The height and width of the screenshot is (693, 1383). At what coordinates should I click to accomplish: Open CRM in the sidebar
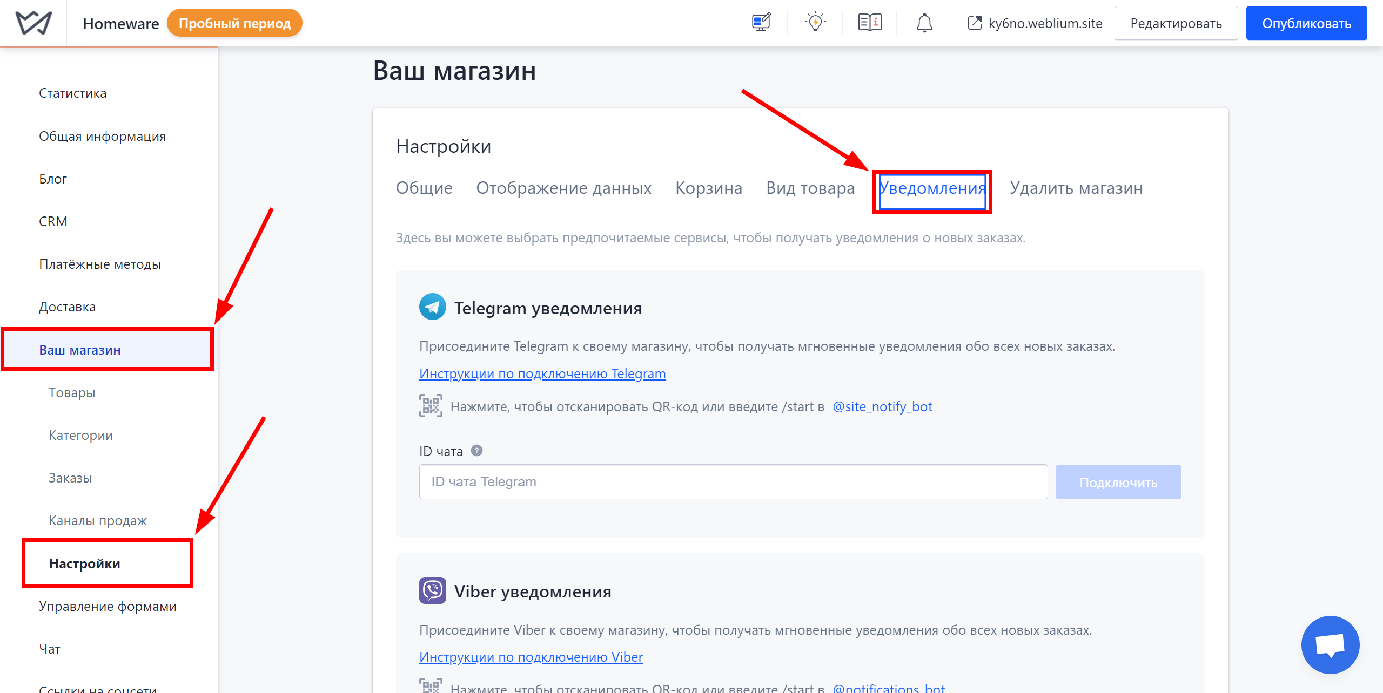[x=53, y=221]
